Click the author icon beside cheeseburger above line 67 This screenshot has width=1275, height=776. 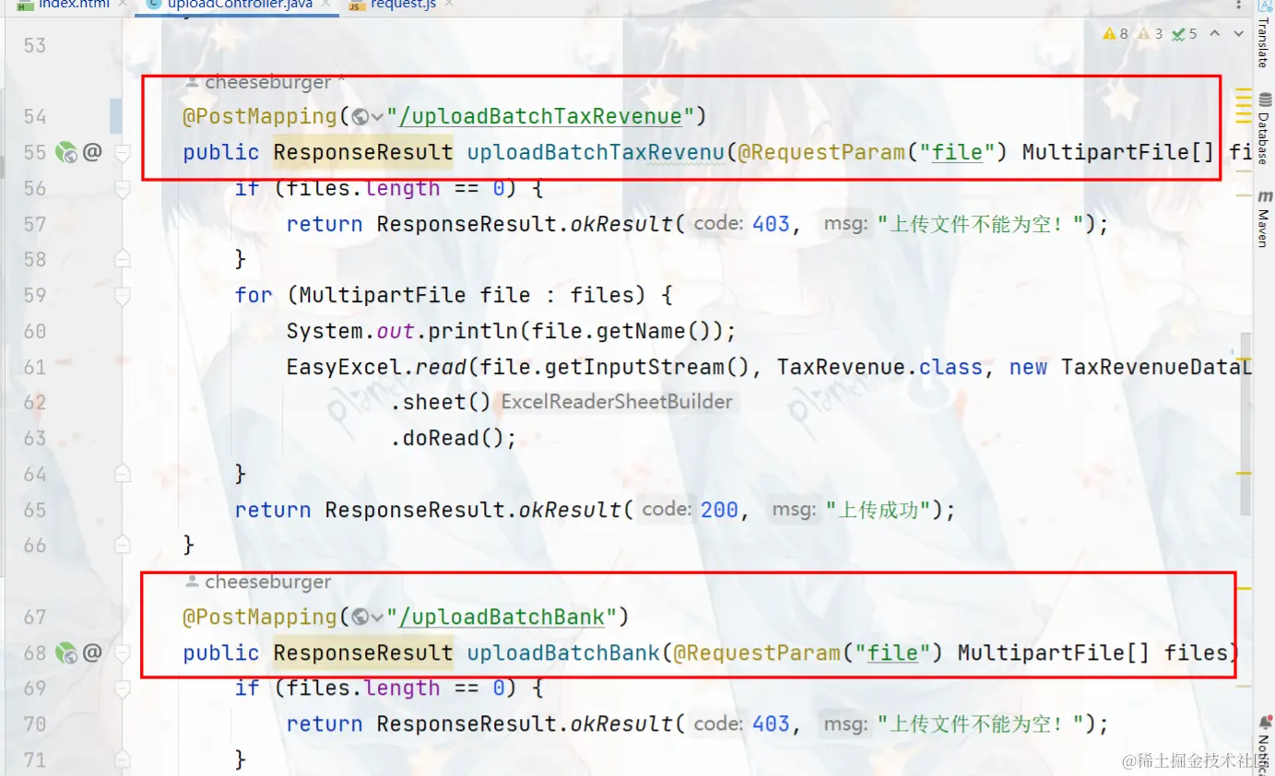point(192,582)
